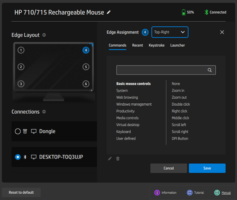
Task: Open the Information link
Action: pyautogui.click(x=169, y=193)
